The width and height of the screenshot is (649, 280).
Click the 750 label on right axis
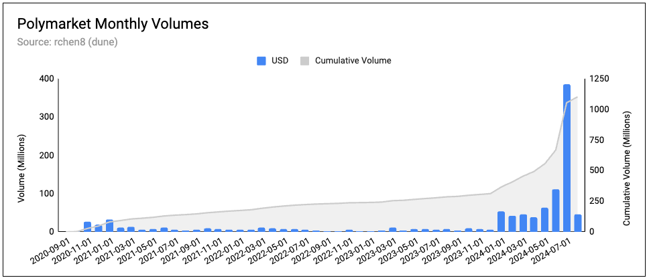pyautogui.click(x=595, y=140)
